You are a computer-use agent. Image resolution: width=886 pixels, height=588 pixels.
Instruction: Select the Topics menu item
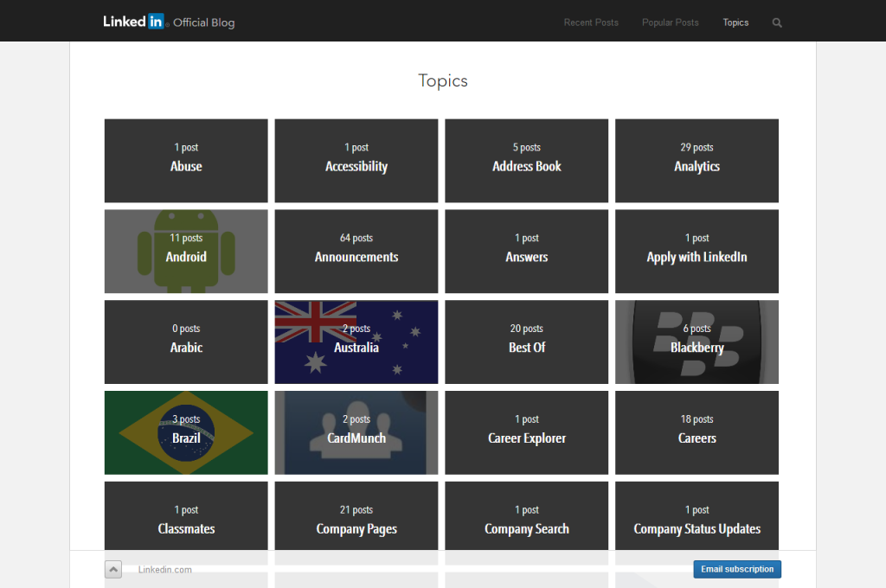coord(735,22)
